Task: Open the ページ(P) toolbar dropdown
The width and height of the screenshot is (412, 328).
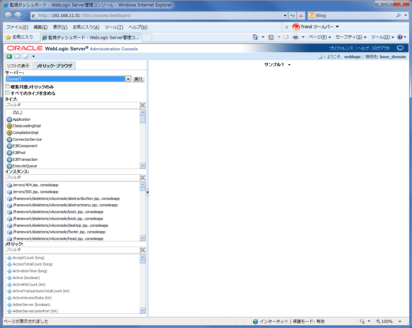Action: pos(320,37)
